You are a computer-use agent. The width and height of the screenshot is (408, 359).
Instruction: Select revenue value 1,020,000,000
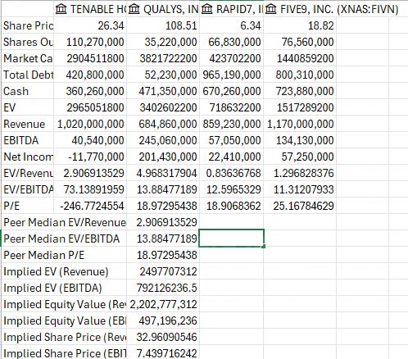(90, 124)
